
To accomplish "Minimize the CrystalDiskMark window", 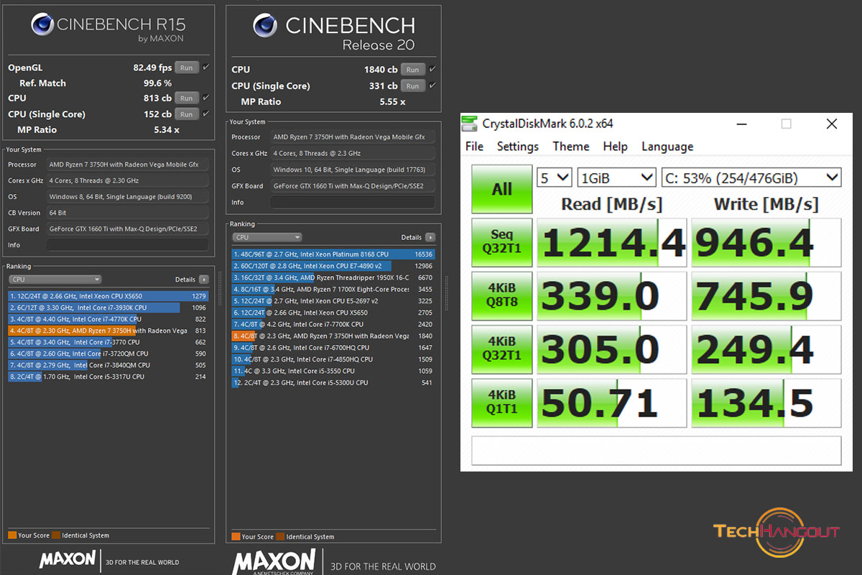I will [x=741, y=124].
